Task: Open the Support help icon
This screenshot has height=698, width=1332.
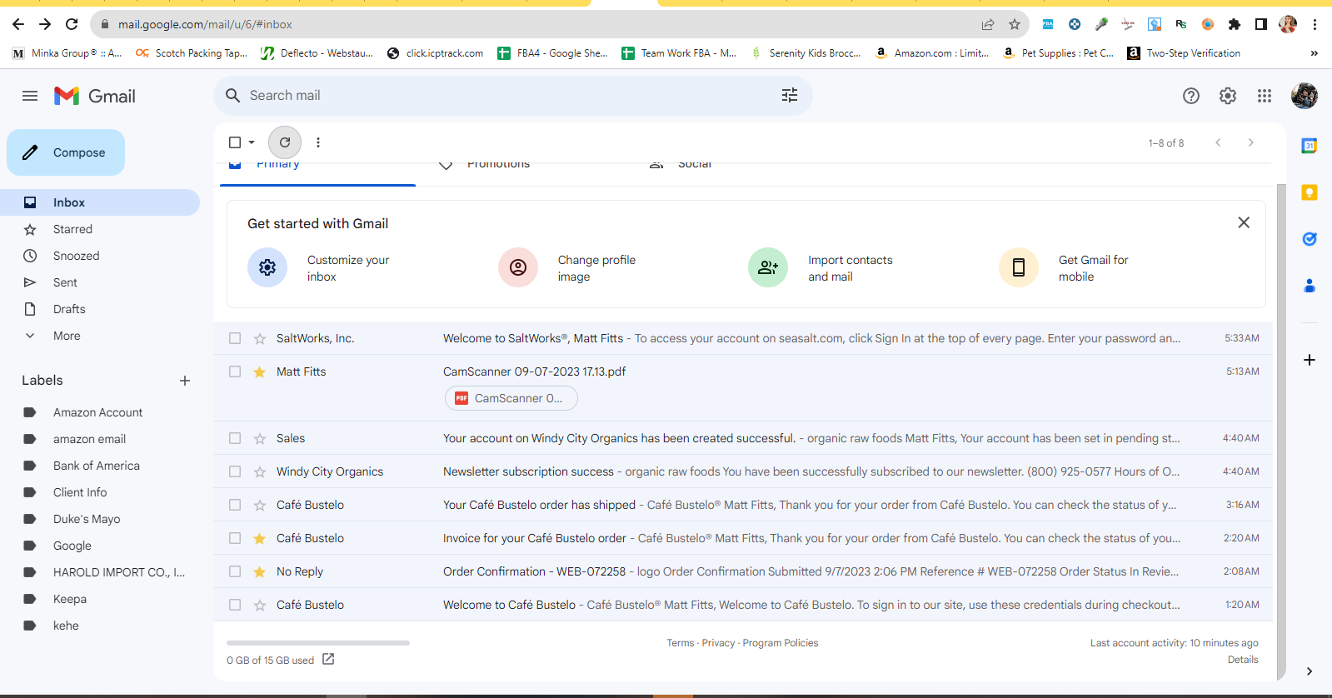Action: [1191, 96]
